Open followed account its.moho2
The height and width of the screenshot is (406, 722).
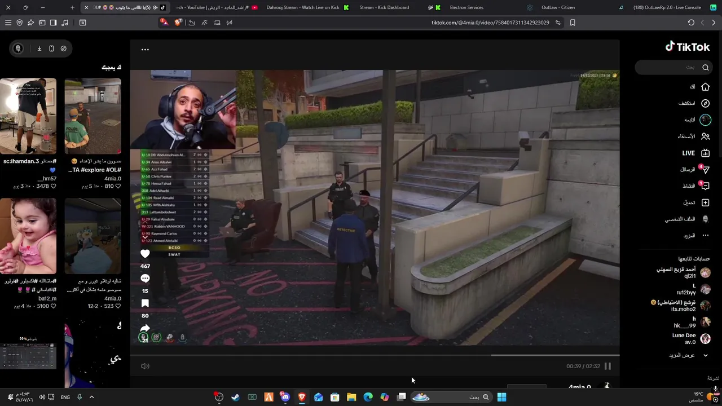pos(680,306)
